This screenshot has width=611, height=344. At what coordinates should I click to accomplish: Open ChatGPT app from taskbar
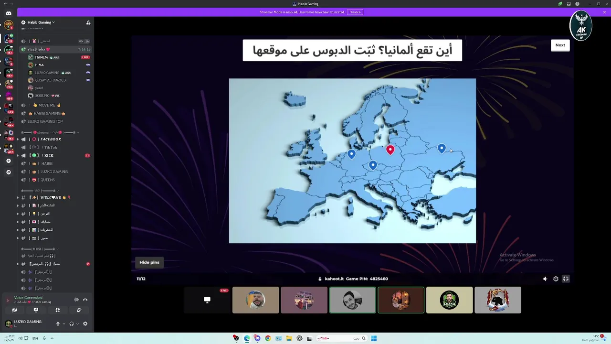(x=299, y=338)
